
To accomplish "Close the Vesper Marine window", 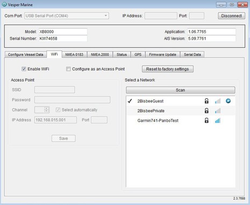I will coord(242,5).
